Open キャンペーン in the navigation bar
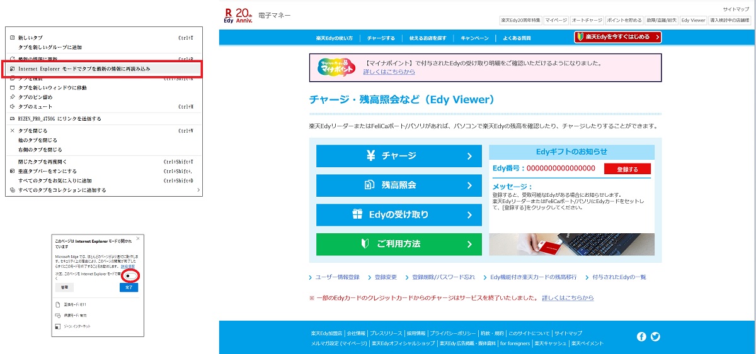 [x=474, y=38]
